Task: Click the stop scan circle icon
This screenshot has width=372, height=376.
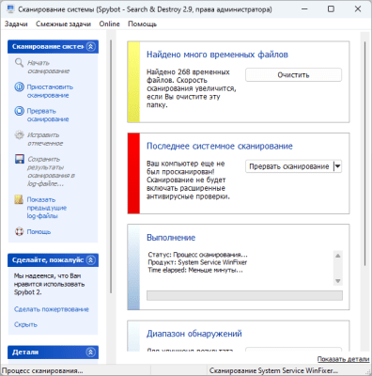Action: [19, 111]
